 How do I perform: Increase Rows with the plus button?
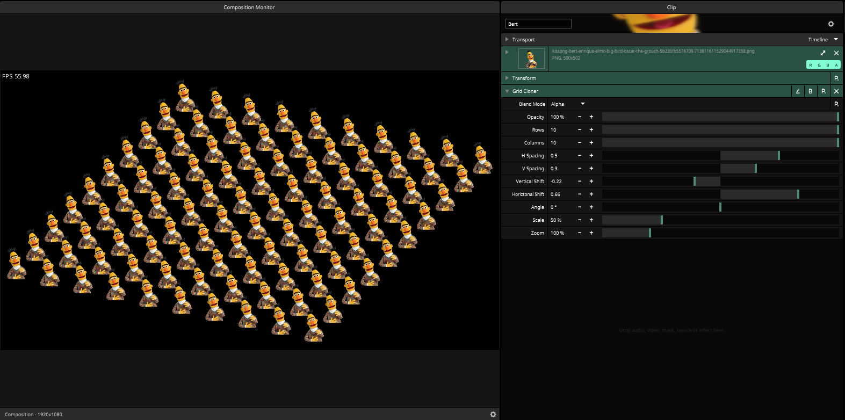(x=591, y=130)
